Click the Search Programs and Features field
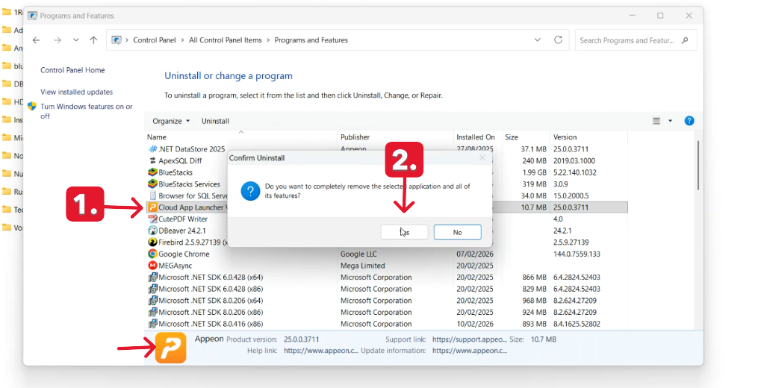Viewport: 758px width, 388px height. [x=636, y=40]
